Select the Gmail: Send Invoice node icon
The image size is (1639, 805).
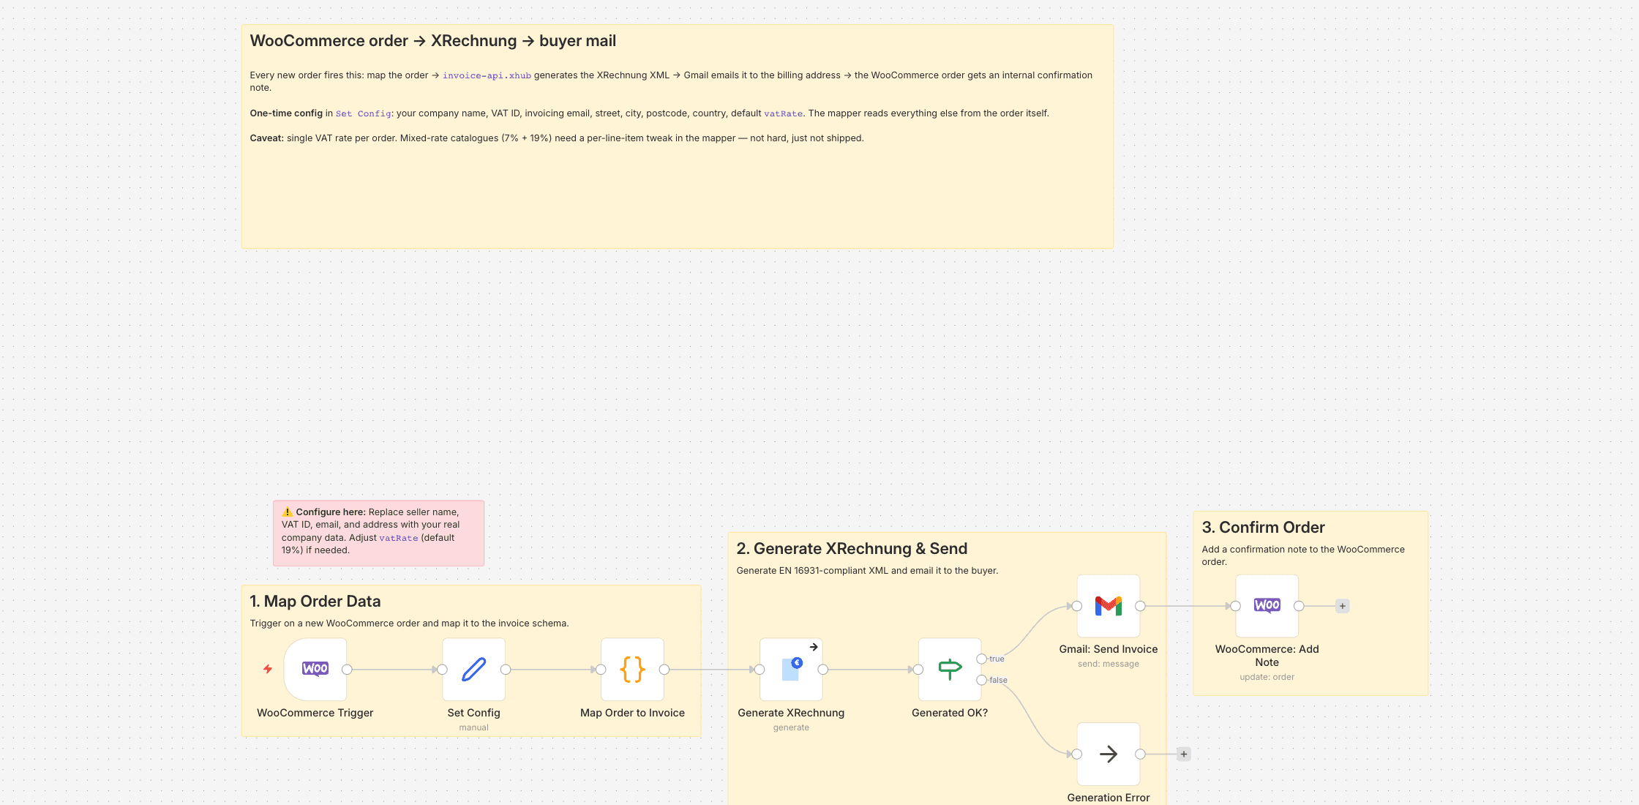point(1109,606)
